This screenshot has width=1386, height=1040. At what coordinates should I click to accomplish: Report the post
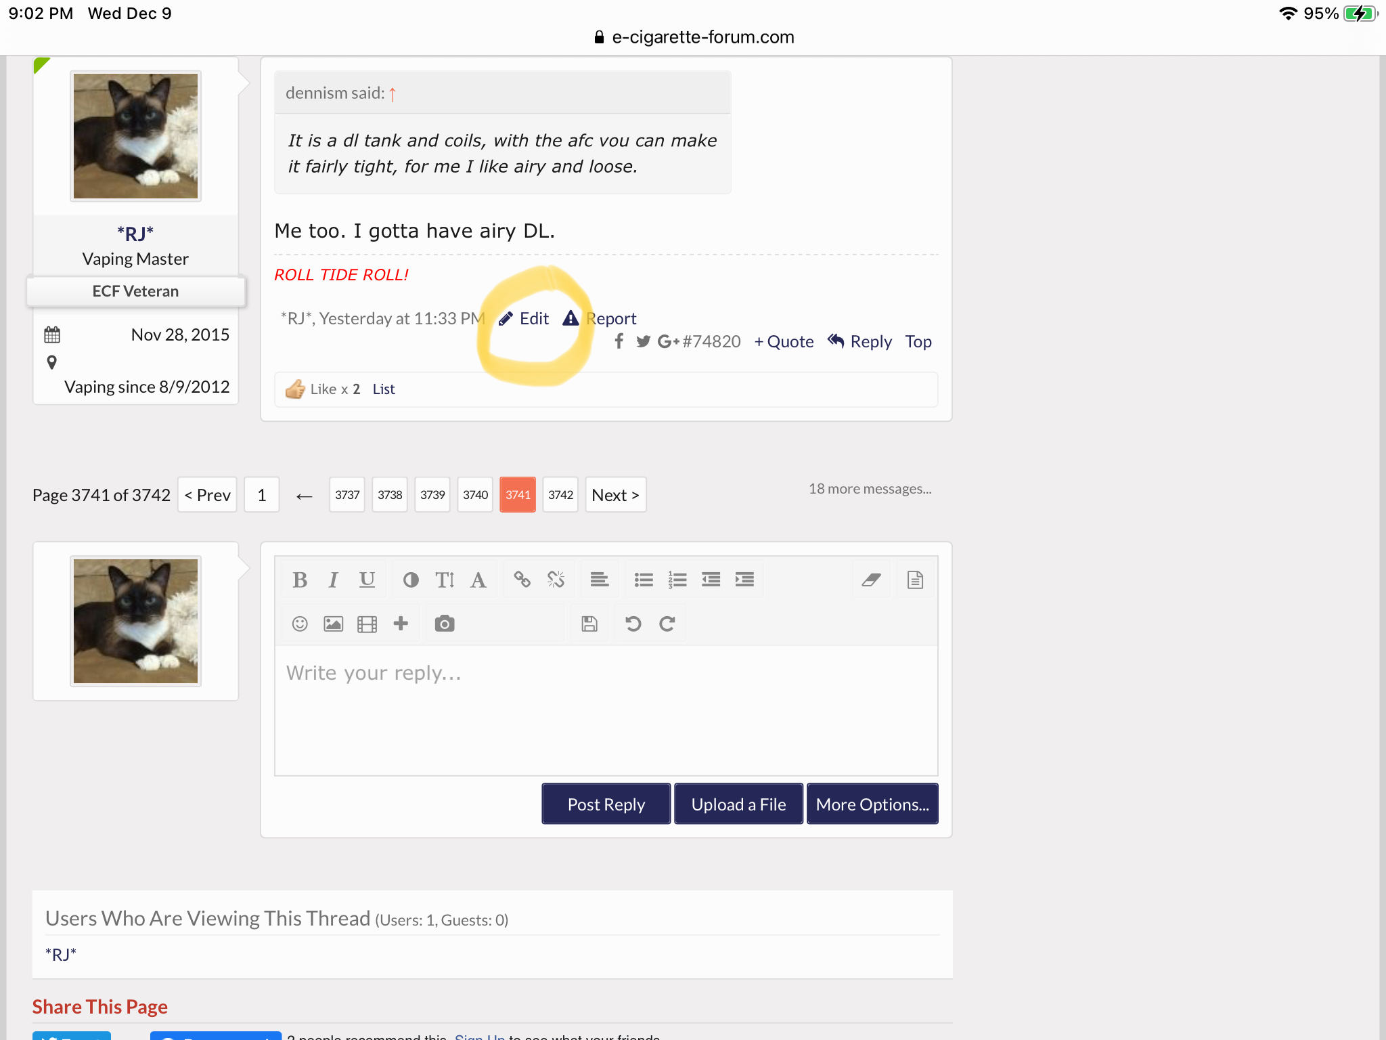(x=600, y=318)
